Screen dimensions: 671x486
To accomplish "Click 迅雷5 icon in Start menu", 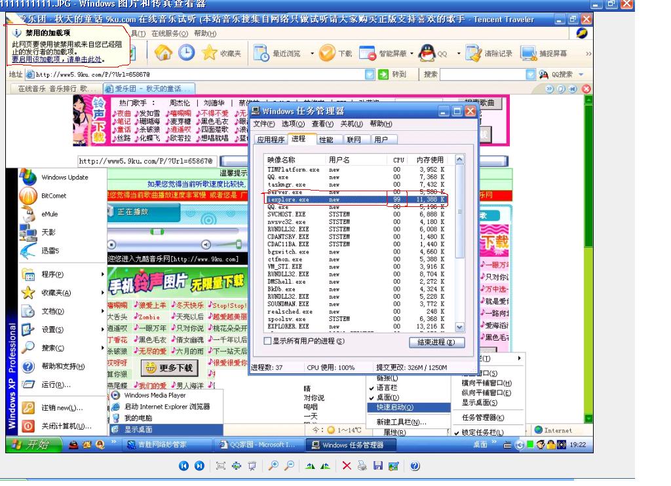I will (x=28, y=251).
